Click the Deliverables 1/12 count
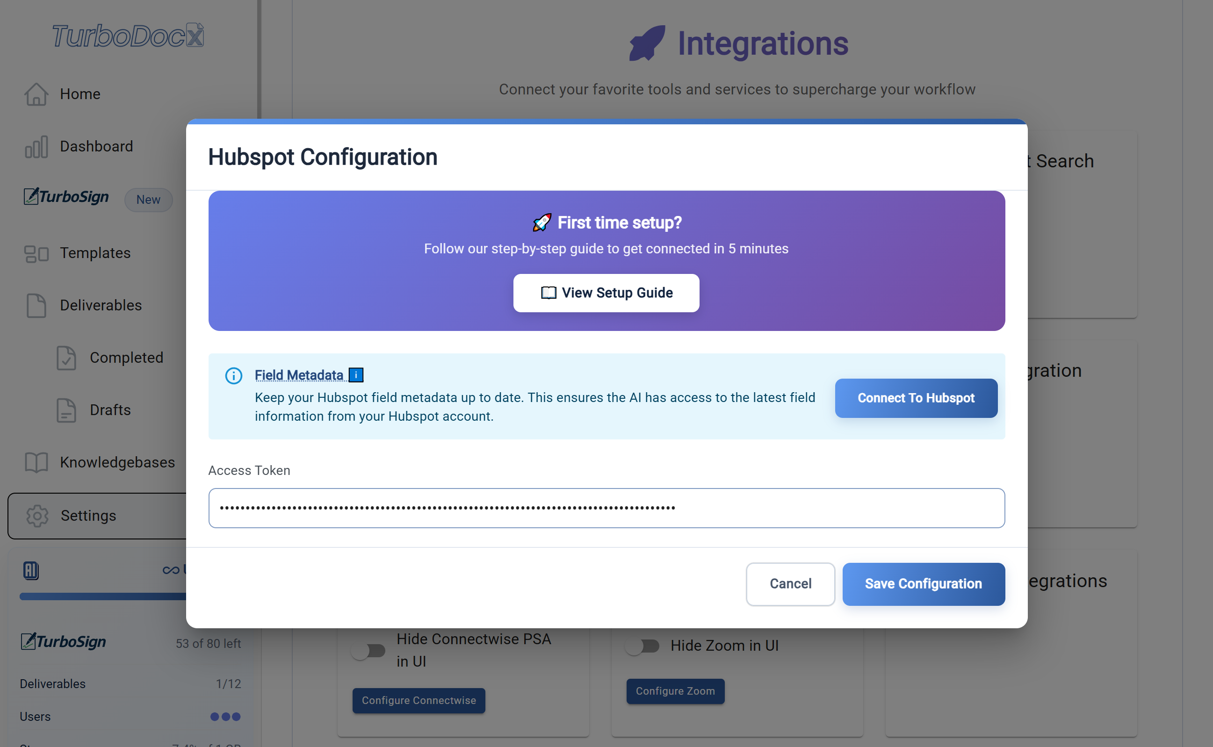 tap(228, 684)
